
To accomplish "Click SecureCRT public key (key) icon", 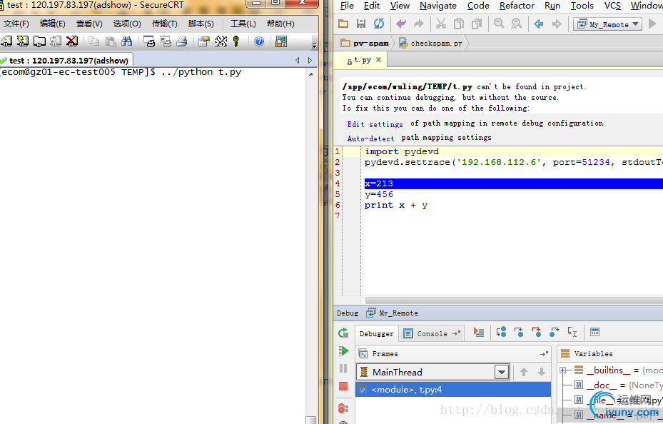I will click(236, 41).
